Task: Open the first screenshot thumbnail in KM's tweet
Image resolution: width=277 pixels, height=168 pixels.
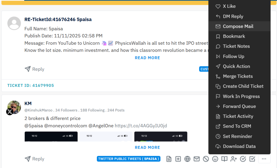Action: [51, 136]
